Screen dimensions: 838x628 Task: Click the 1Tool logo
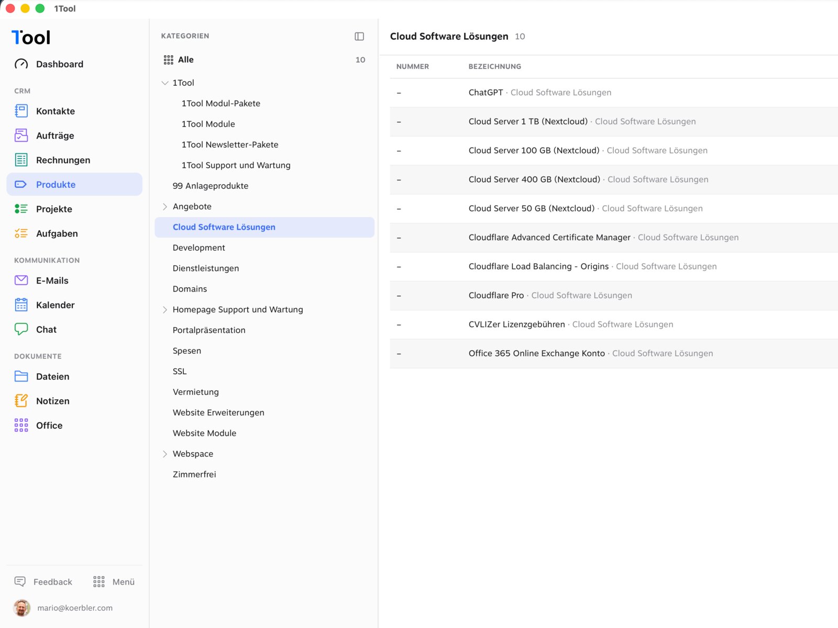click(31, 37)
